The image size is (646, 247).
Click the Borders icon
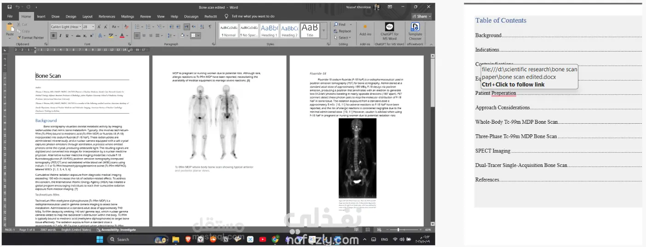pos(193,35)
